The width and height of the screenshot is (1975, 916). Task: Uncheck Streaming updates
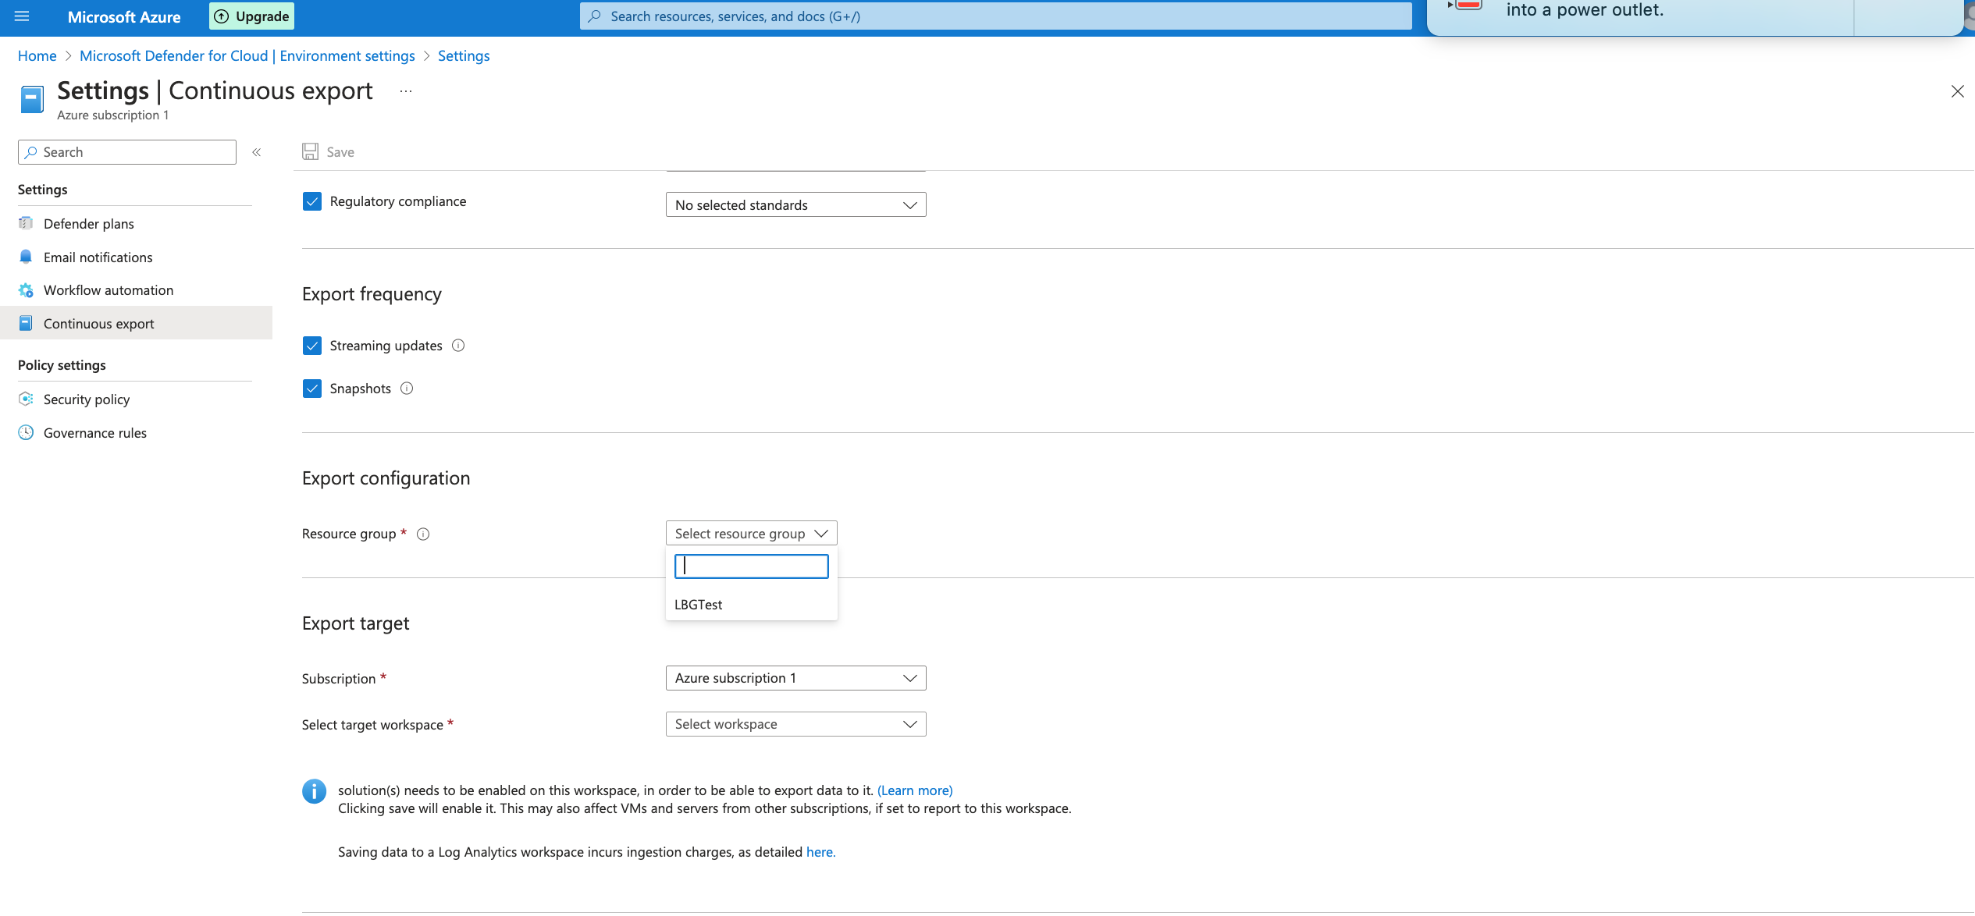312,346
